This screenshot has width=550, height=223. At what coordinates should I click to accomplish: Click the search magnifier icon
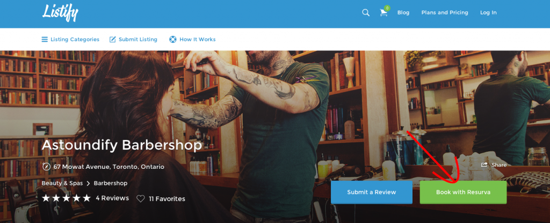tap(365, 13)
